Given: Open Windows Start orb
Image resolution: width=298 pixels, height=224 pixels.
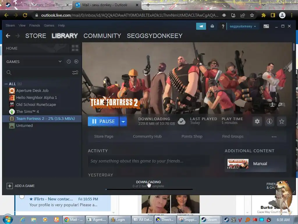Looking at the screenshot, I should pyautogui.click(x=8, y=219).
